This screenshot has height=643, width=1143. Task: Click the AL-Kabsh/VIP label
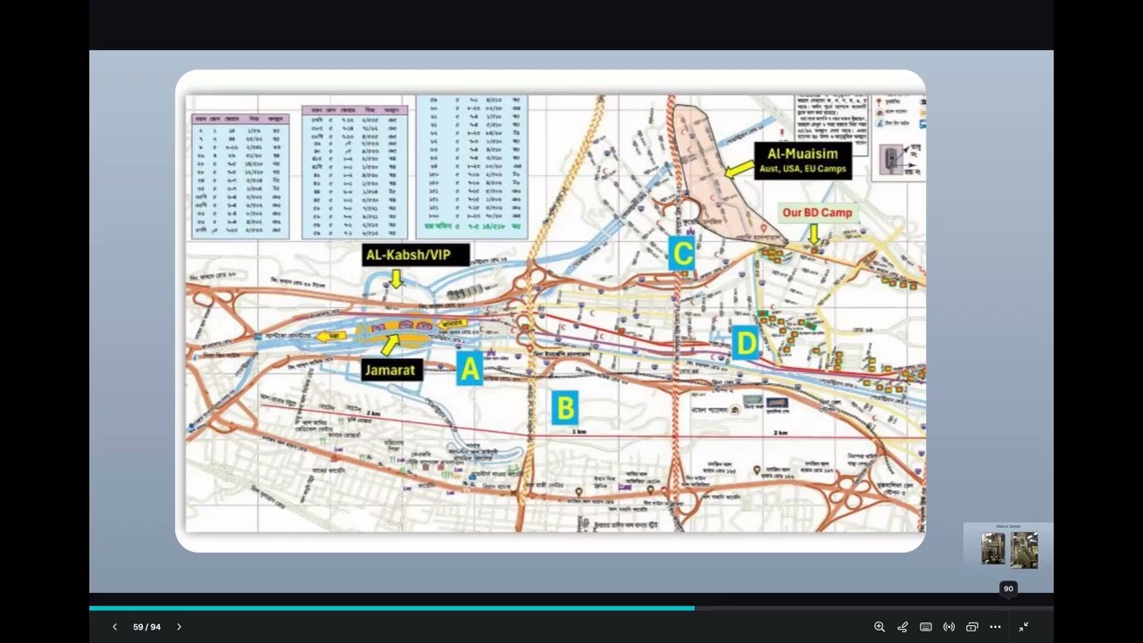coord(416,255)
